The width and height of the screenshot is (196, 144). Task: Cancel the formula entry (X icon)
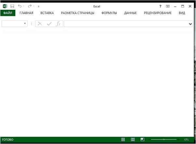coord(40,24)
